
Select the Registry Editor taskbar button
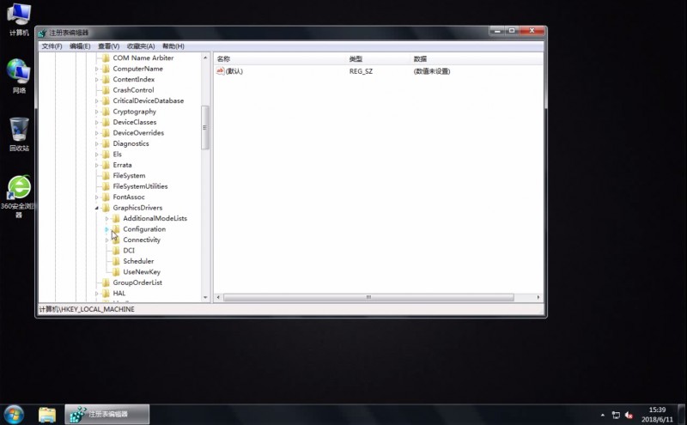pyautogui.click(x=107, y=414)
